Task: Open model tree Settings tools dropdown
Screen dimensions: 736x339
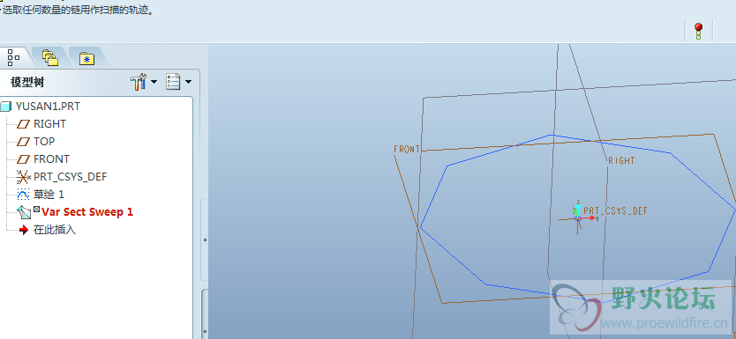Action: point(144,82)
